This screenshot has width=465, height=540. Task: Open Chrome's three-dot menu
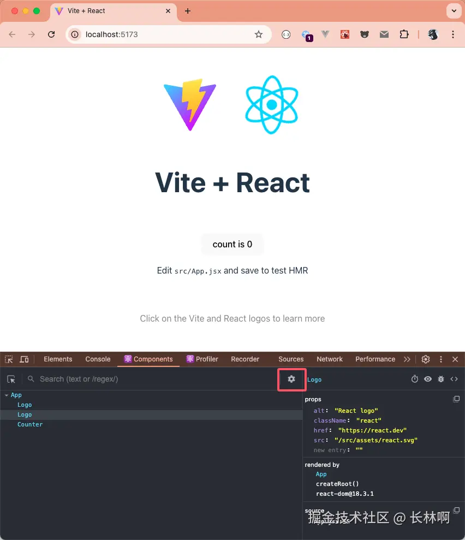pyautogui.click(x=453, y=34)
